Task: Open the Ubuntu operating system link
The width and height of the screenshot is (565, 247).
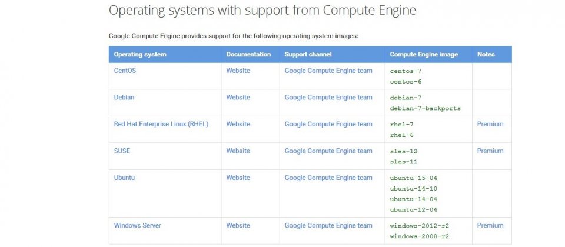Action: coord(124,178)
